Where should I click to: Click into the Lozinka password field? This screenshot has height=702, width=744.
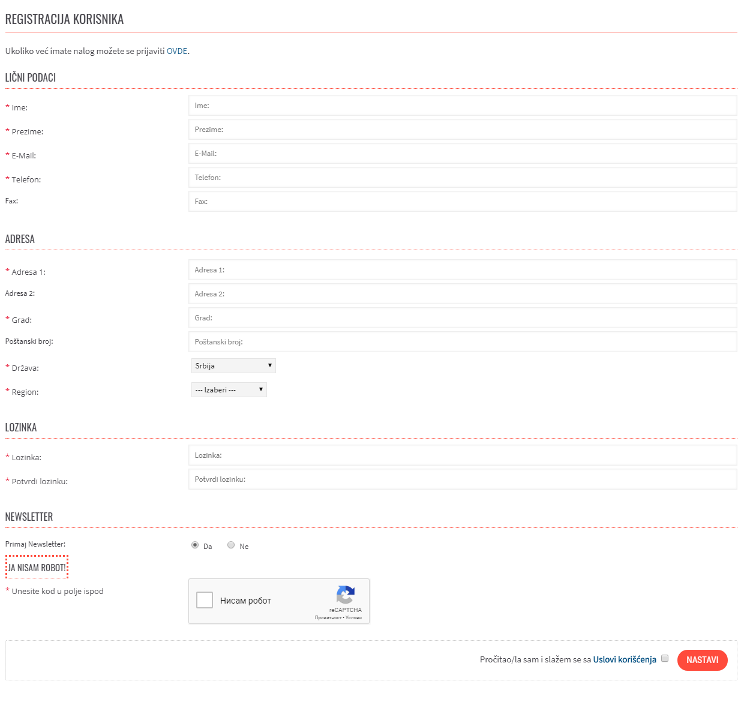point(462,455)
